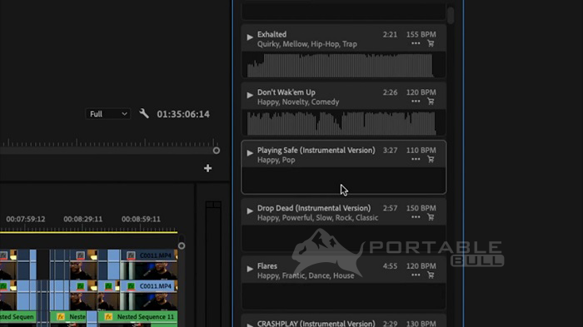583x327 pixels.
Task: Click the Happy, Novelty, Comedy tags
Action: (x=298, y=102)
